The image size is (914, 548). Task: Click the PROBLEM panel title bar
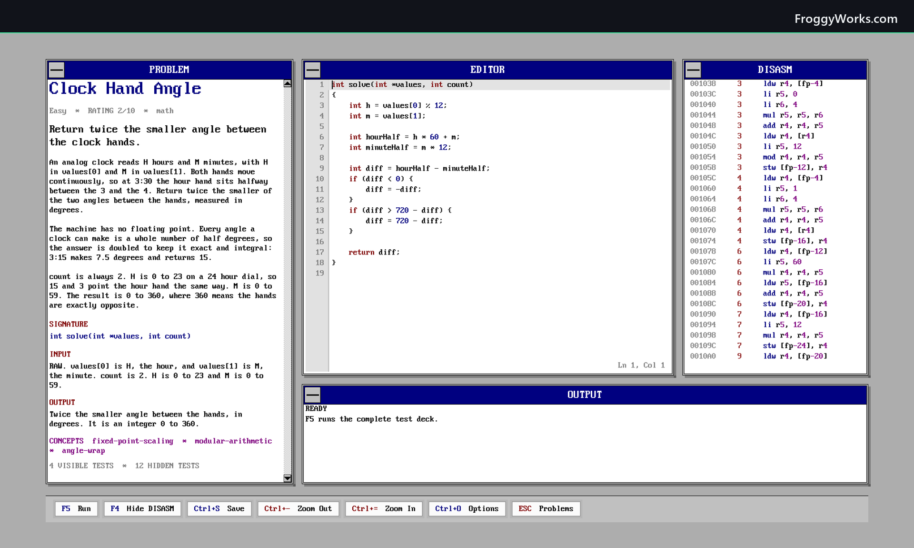click(169, 70)
